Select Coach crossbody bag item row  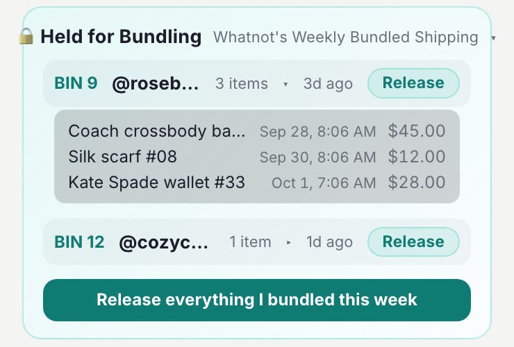[x=257, y=131]
